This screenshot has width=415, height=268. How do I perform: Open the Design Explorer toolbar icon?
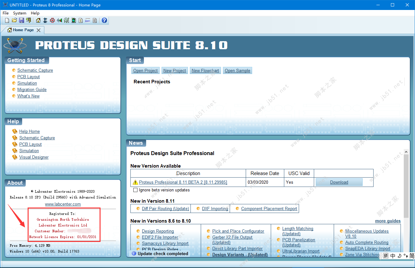pos(74,20)
